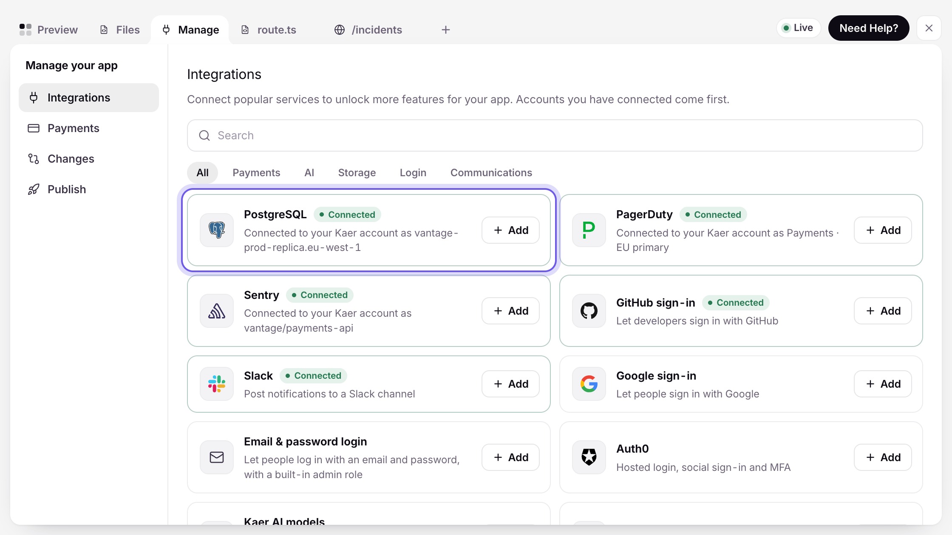Add Email & password login

pyautogui.click(x=511, y=457)
